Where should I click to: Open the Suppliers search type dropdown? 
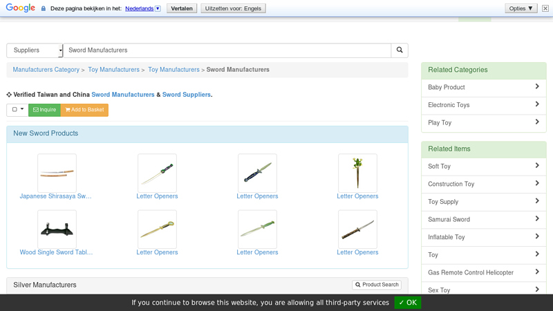(35, 50)
